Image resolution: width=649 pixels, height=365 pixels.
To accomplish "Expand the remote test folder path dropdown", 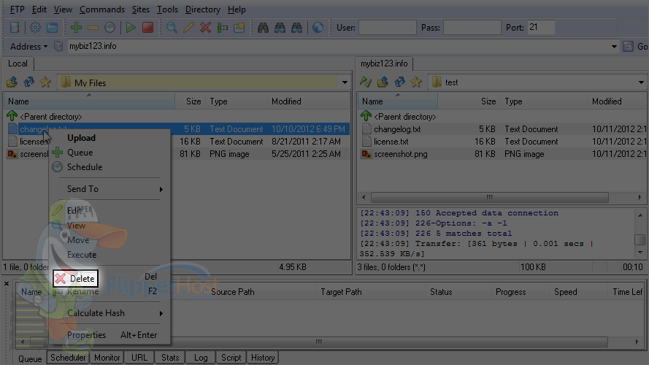I will (x=641, y=82).
